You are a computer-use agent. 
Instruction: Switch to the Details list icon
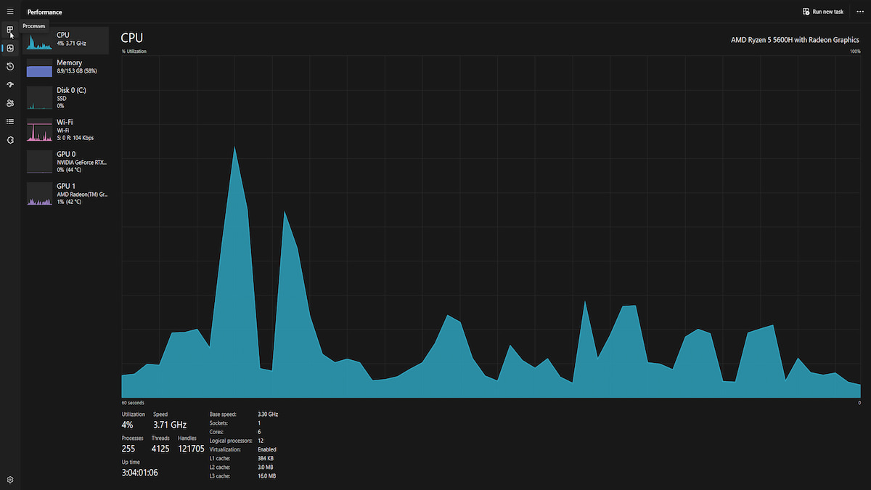click(x=10, y=121)
